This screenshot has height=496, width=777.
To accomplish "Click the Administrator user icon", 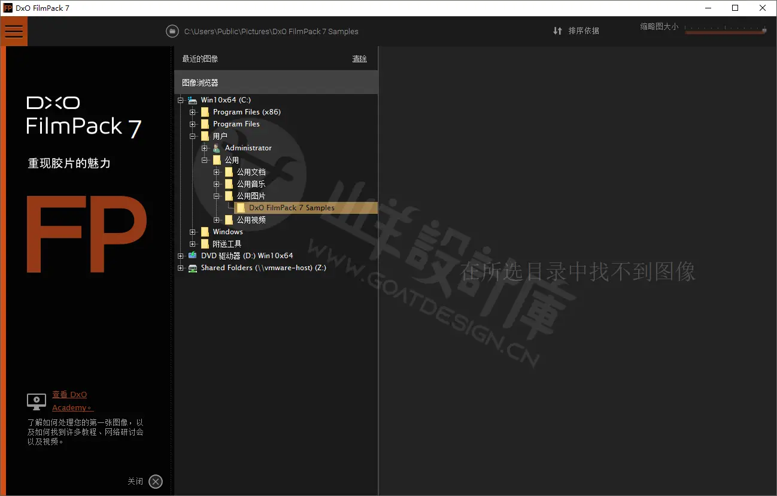I will pyautogui.click(x=217, y=148).
